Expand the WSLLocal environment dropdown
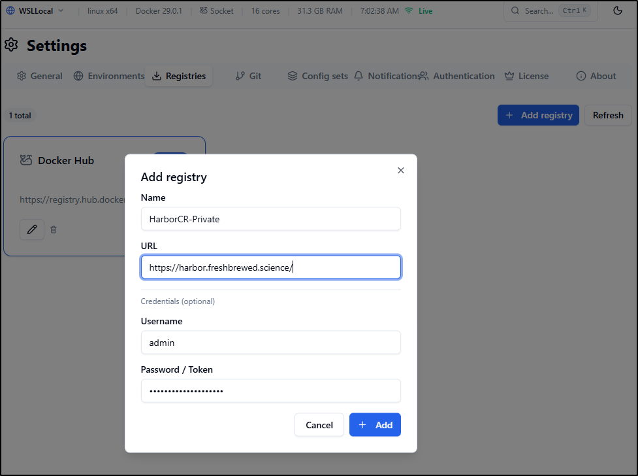Viewport: 638px width, 476px height. click(x=35, y=10)
